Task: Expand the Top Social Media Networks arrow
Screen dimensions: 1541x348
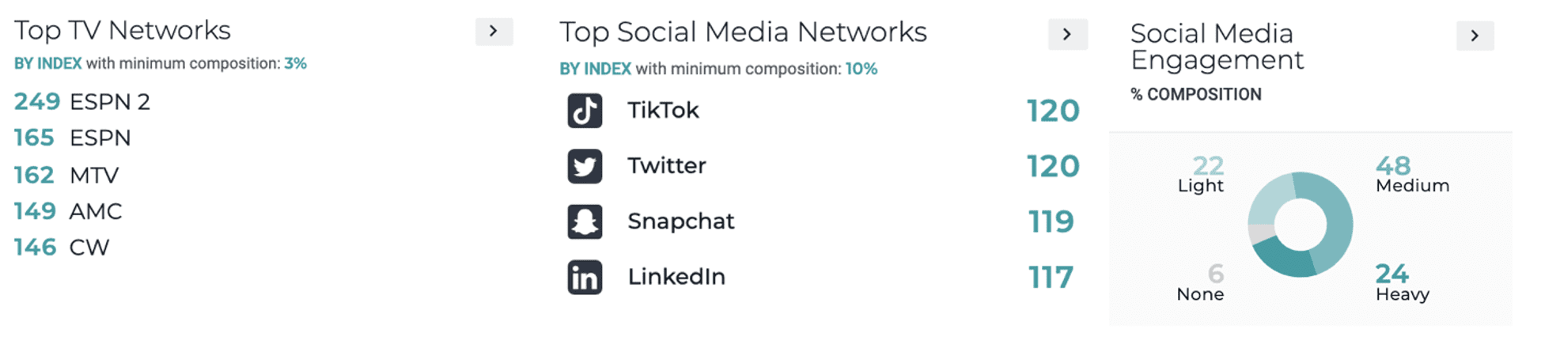Action: coord(1067,34)
